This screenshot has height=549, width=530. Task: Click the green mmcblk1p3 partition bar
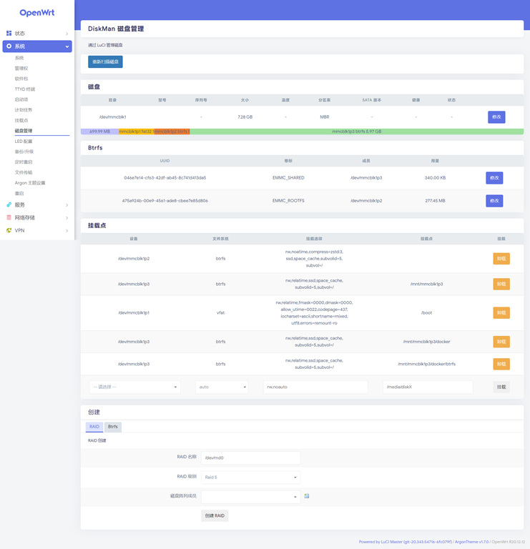(x=356, y=132)
